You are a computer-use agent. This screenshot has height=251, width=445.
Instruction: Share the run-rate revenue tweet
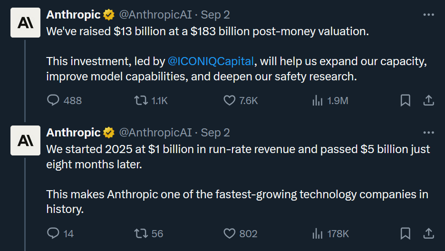tap(428, 233)
